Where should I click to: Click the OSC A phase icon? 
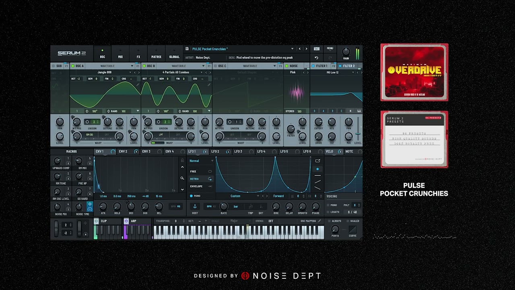click(x=87, y=111)
